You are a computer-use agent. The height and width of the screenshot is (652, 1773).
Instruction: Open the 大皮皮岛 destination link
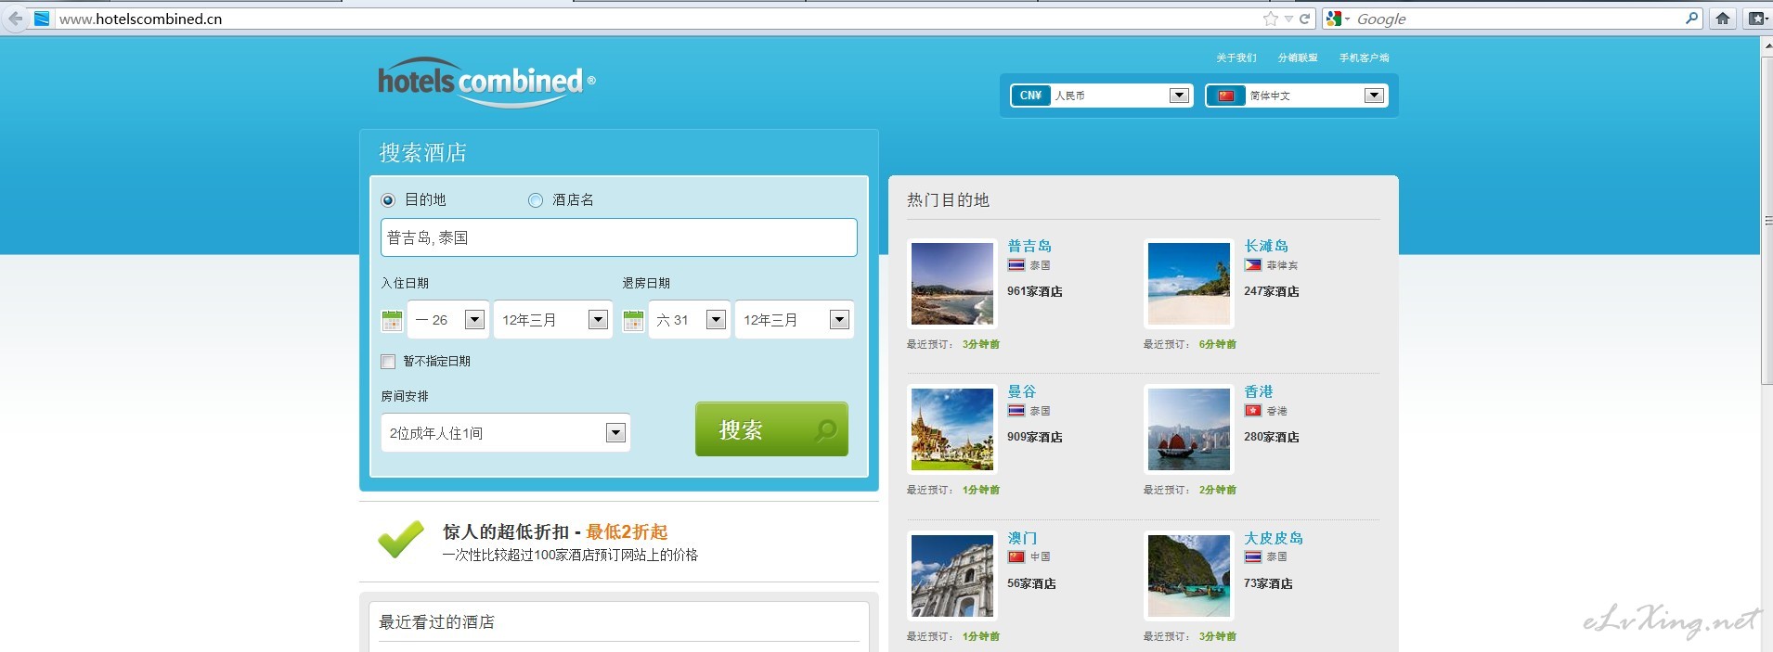tap(1274, 538)
